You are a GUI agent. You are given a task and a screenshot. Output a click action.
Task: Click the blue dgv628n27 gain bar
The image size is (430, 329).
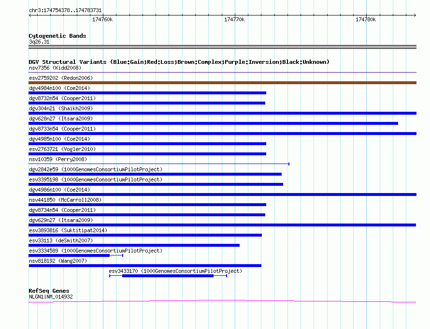pyautogui.click(x=214, y=123)
